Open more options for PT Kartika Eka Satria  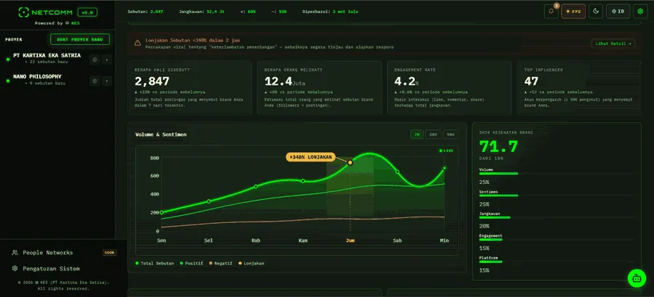pos(107,59)
